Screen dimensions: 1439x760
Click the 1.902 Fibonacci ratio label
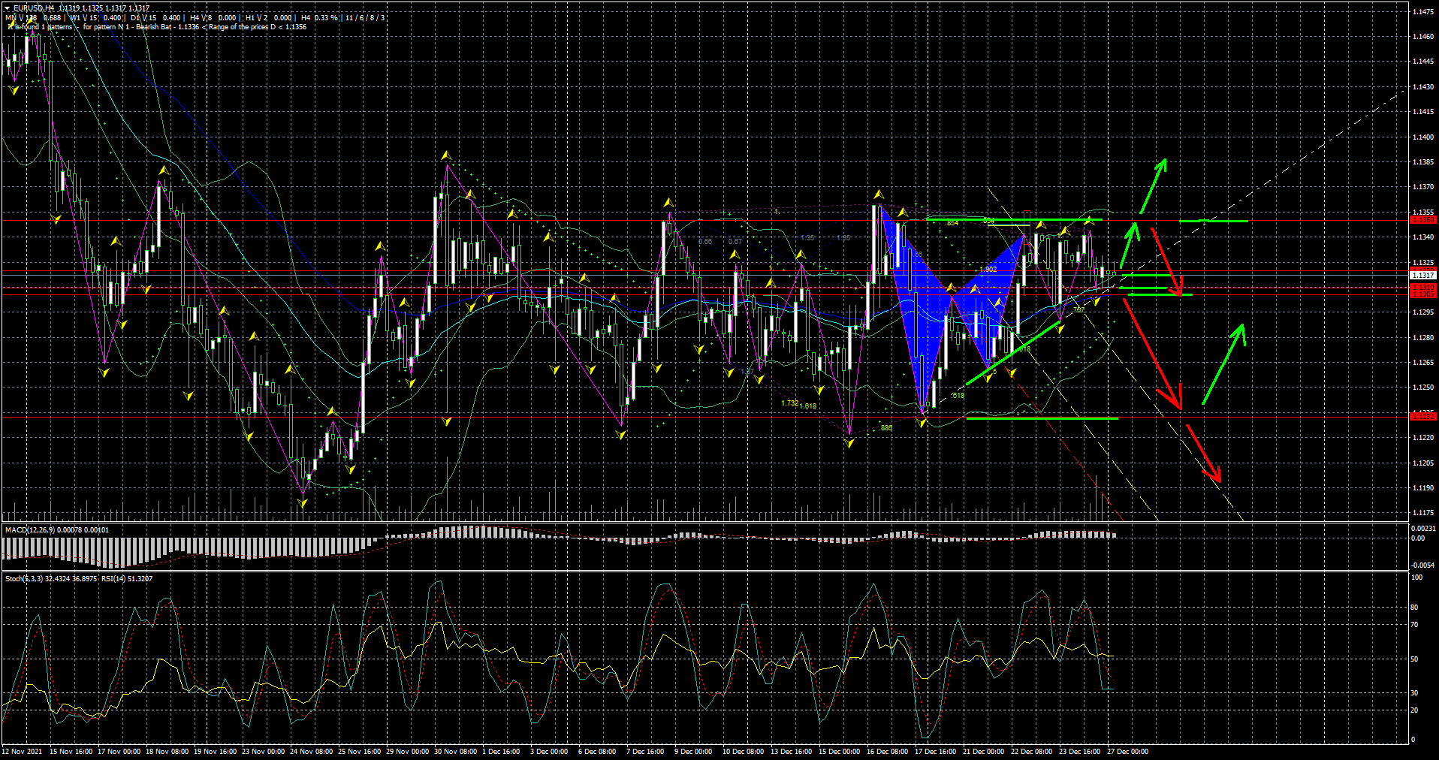[988, 269]
